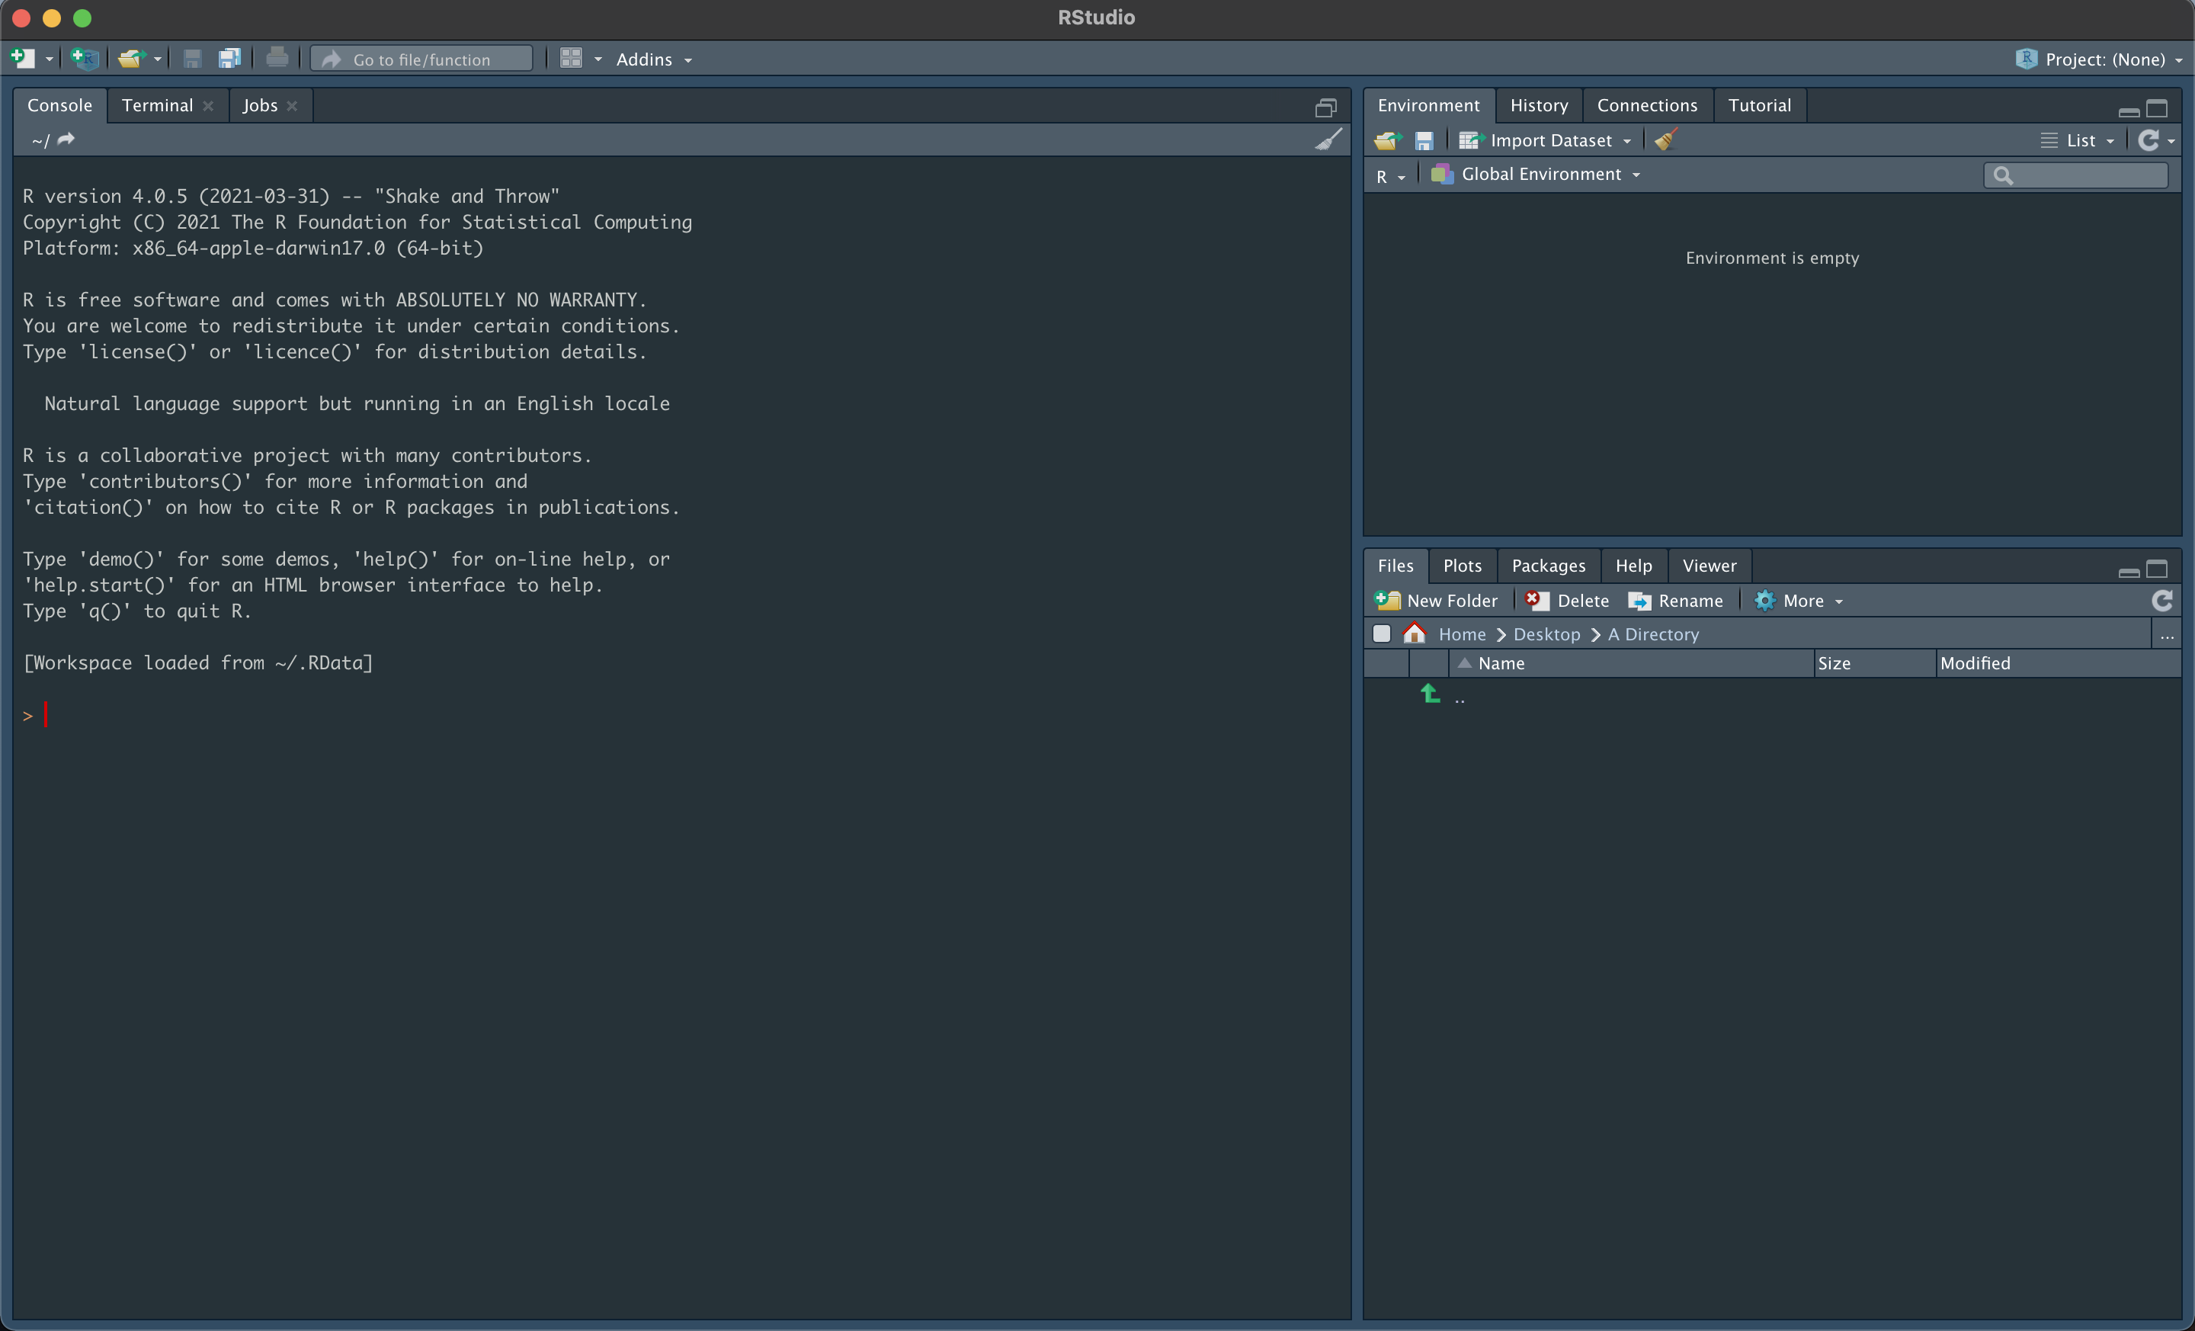The image size is (2195, 1331).
Task: Click the New Folder button
Action: (x=1436, y=601)
